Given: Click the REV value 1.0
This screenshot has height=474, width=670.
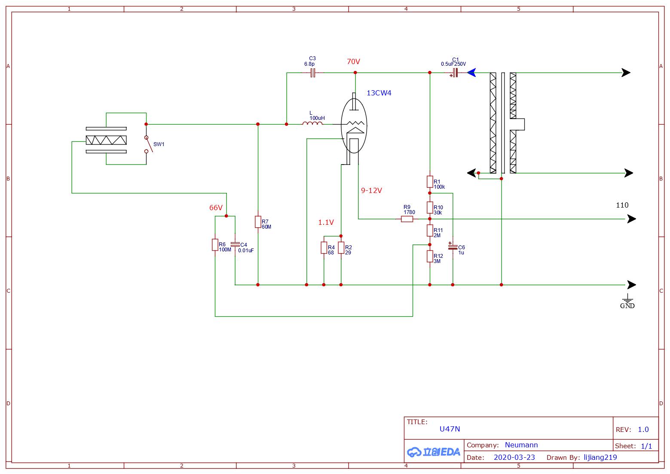Looking at the screenshot, I should [x=643, y=429].
